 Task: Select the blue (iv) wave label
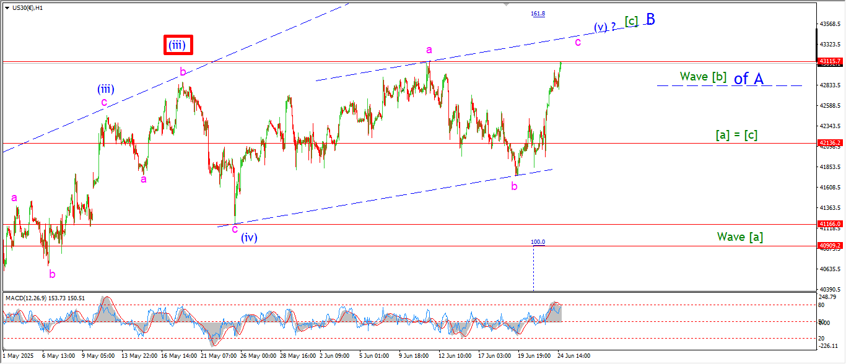click(x=249, y=237)
